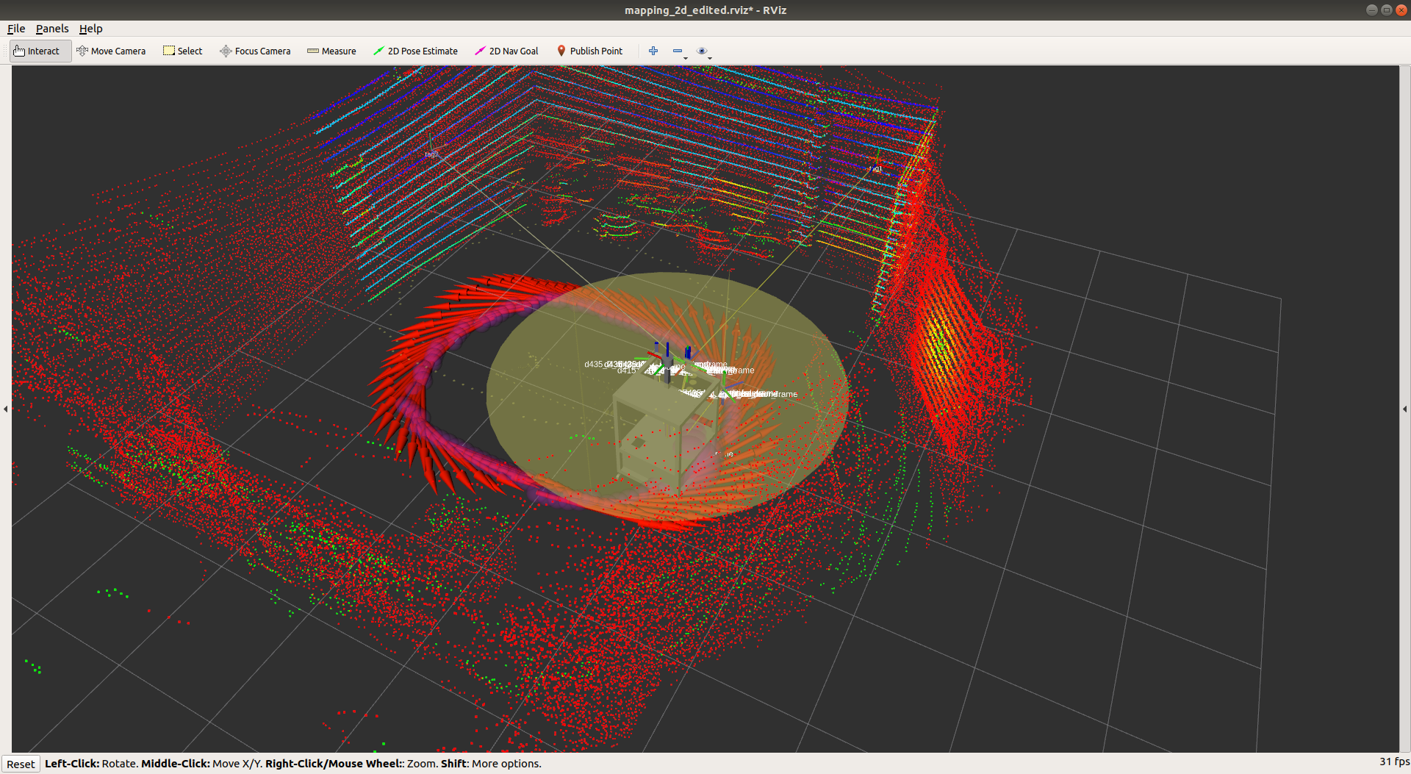The width and height of the screenshot is (1411, 774).
Task: Open the Help menu
Action: (91, 29)
